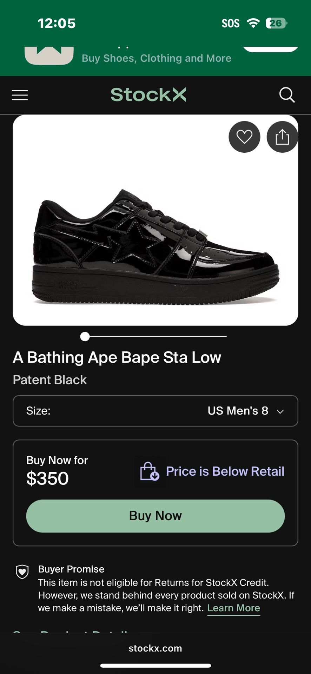Image resolution: width=311 pixels, height=674 pixels.
Task: Click the image carousel slider dot
Action: 85,337
